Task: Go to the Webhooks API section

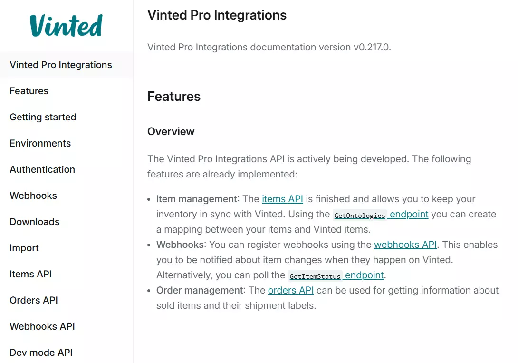Action: tap(42, 326)
